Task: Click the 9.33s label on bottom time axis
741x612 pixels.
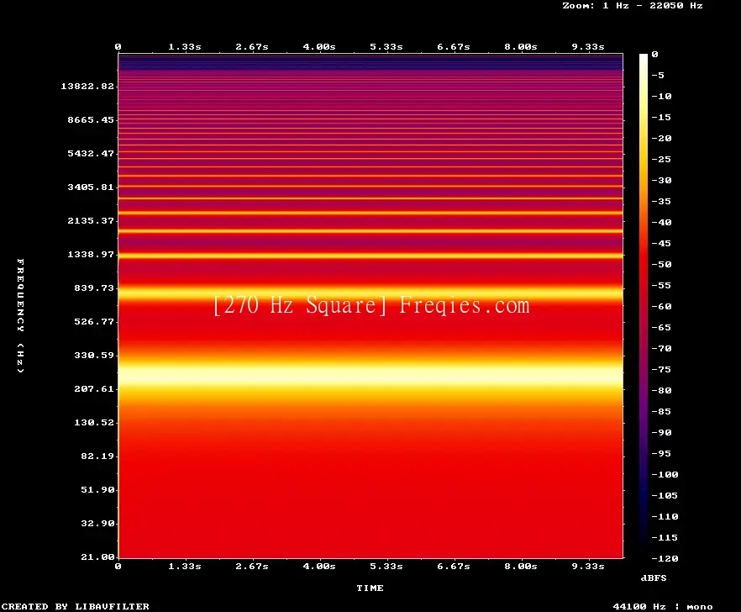Action: pyautogui.click(x=588, y=566)
